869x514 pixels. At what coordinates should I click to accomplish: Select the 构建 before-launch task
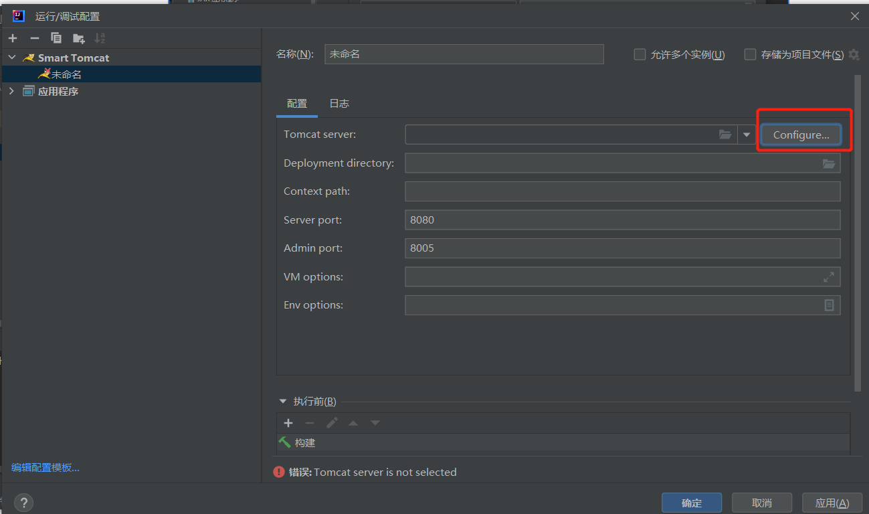coord(563,442)
